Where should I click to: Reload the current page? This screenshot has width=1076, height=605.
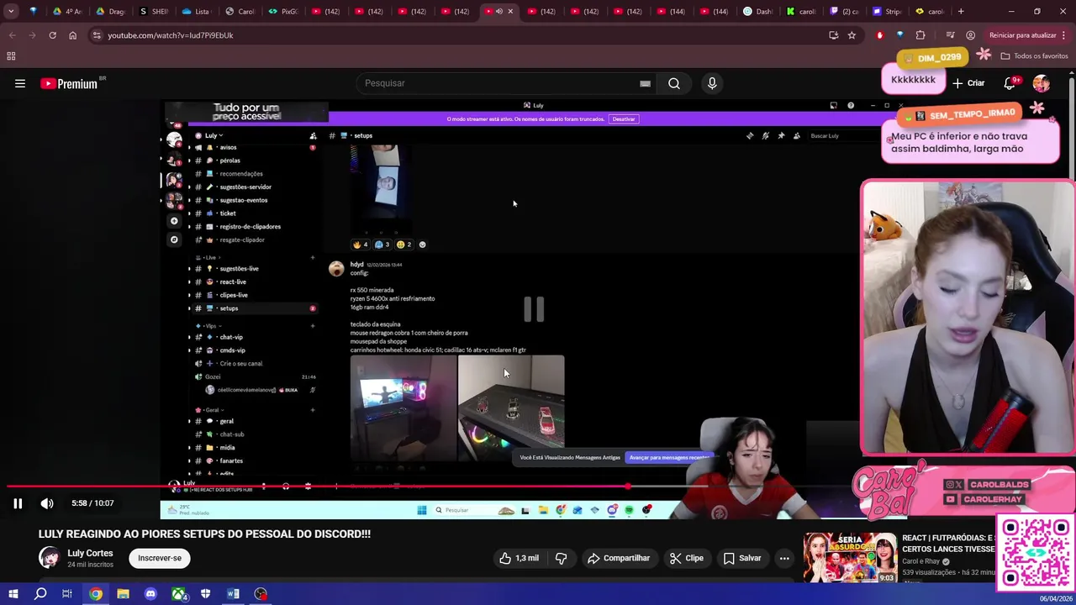pos(52,35)
